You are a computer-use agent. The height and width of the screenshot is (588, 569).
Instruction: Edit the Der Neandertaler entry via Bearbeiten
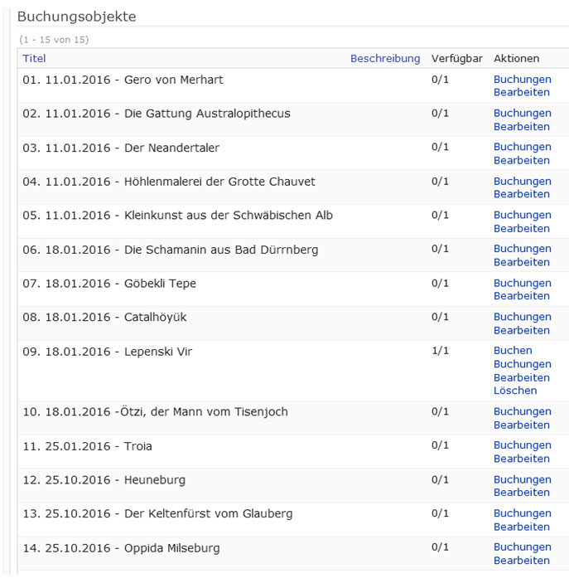click(x=522, y=160)
